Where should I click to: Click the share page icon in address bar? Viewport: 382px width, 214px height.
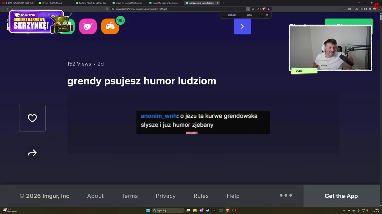258,9
